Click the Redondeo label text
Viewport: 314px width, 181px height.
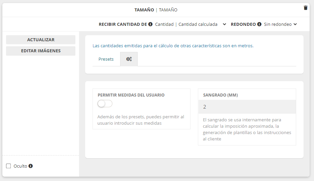tap(243, 24)
